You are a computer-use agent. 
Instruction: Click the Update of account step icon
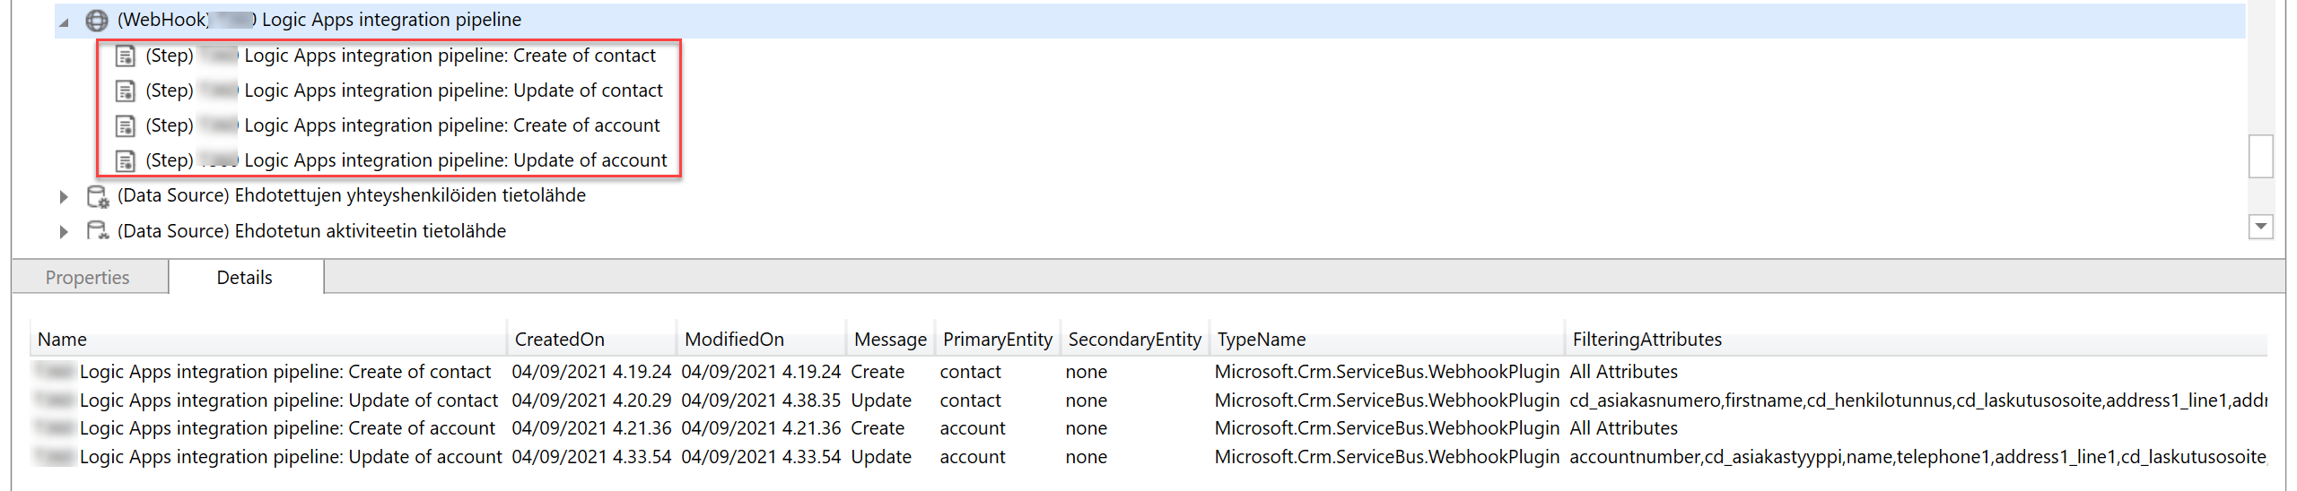pos(126,160)
